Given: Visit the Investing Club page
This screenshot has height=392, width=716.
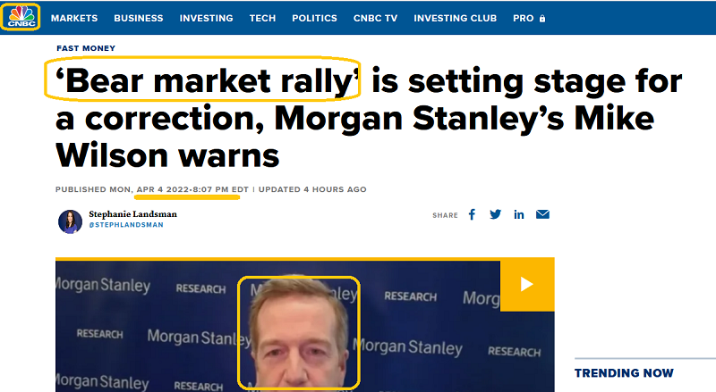Looking at the screenshot, I should click(x=456, y=18).
